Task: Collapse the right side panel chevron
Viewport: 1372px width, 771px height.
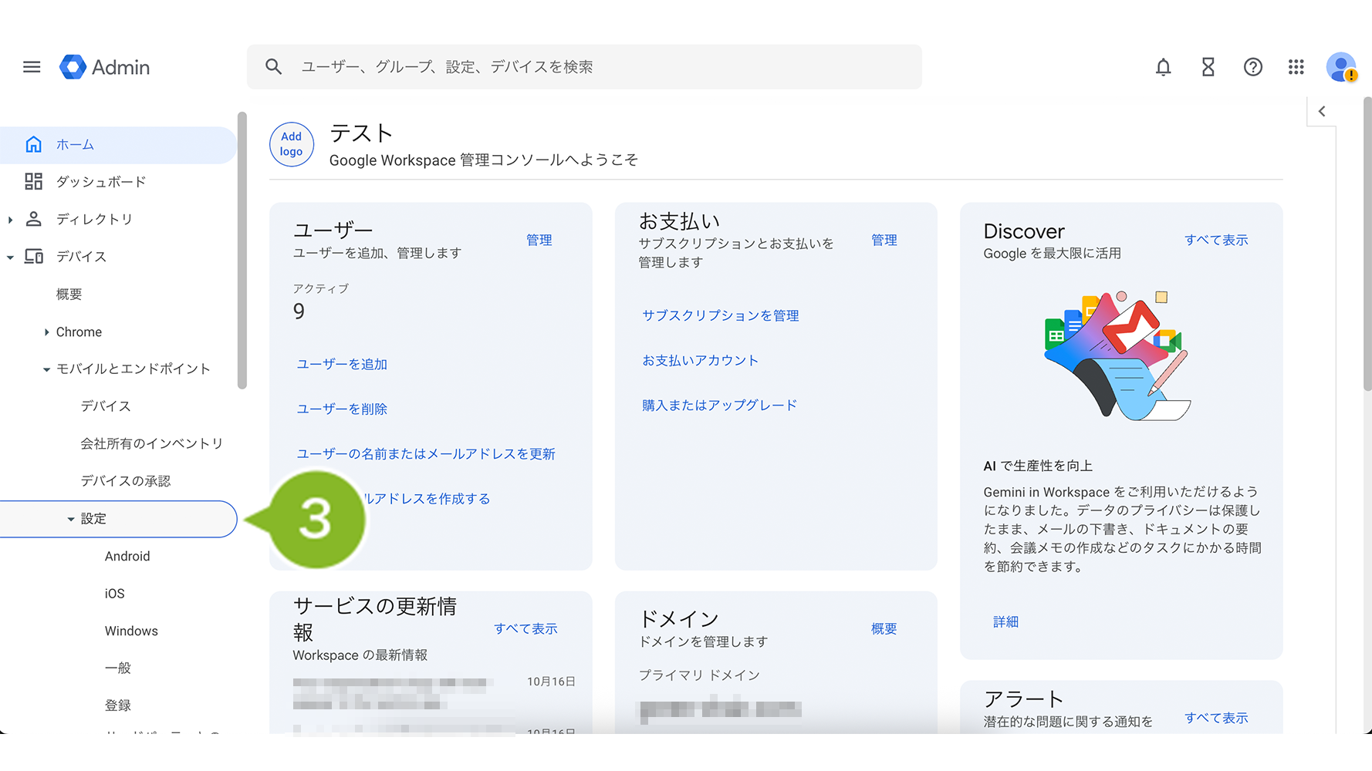Action: pos(1322,111)
